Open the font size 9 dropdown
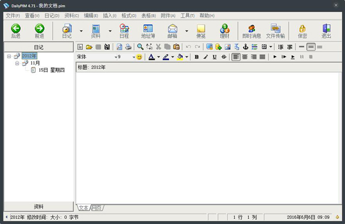 coord(133,57)
